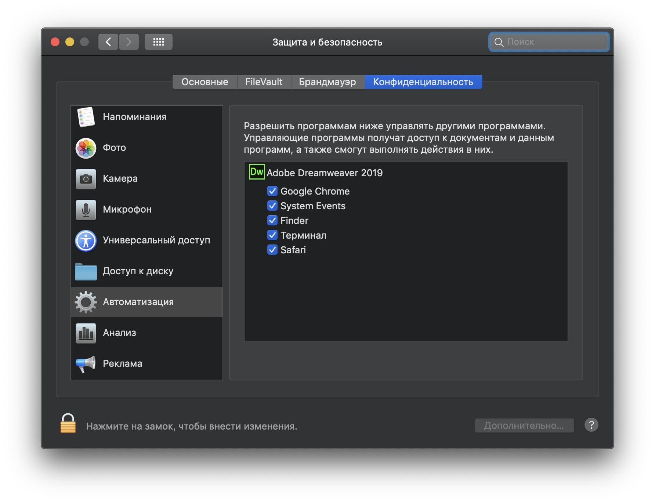655x503 pixels.
Task: Click the Дополнительно… button
Action: 524,426
